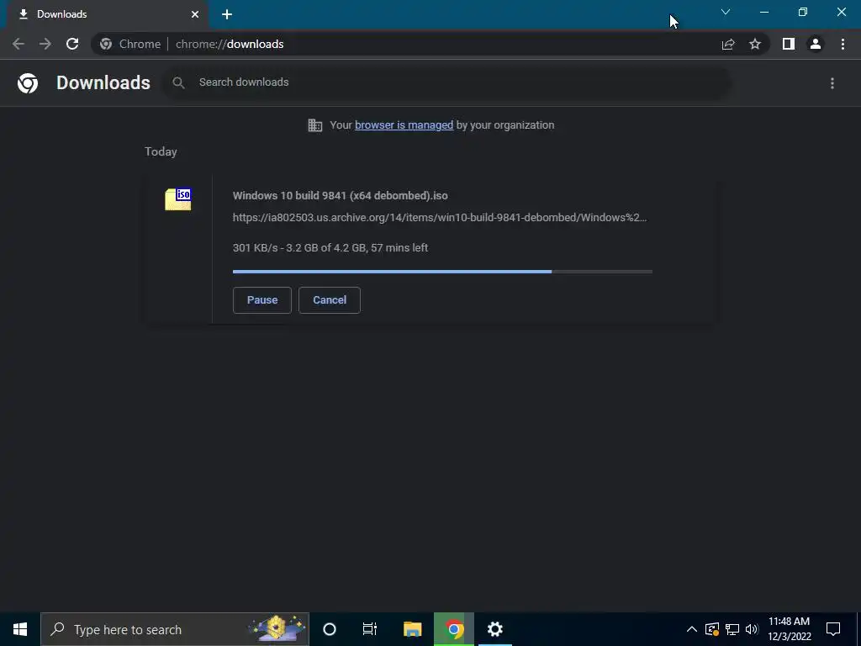The image size is (861, 646).
Task: Open the Downloads page more actions menu
Action: 832,83
